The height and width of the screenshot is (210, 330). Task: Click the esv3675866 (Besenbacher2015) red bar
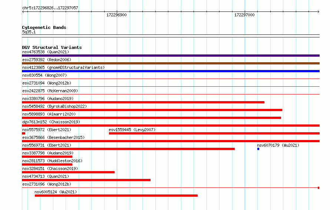171,141
